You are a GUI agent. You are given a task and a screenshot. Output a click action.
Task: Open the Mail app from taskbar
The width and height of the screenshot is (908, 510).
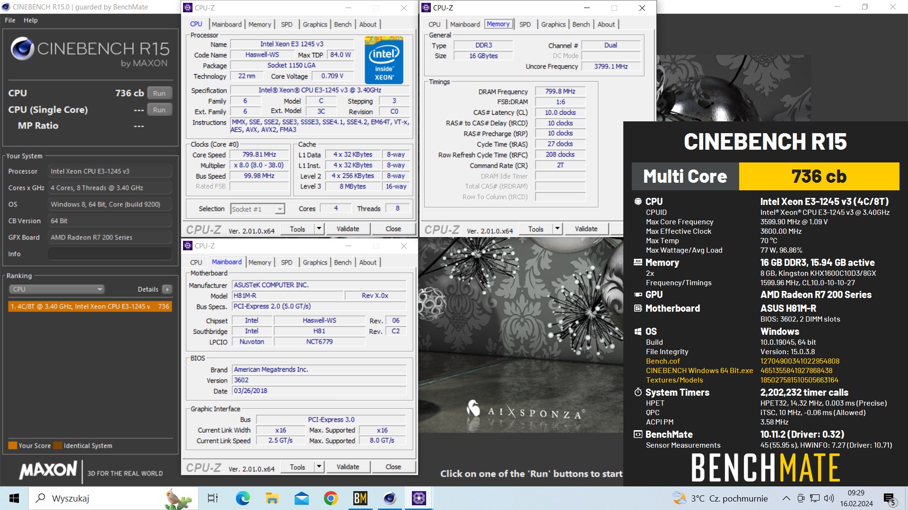[x=301, y=498]
